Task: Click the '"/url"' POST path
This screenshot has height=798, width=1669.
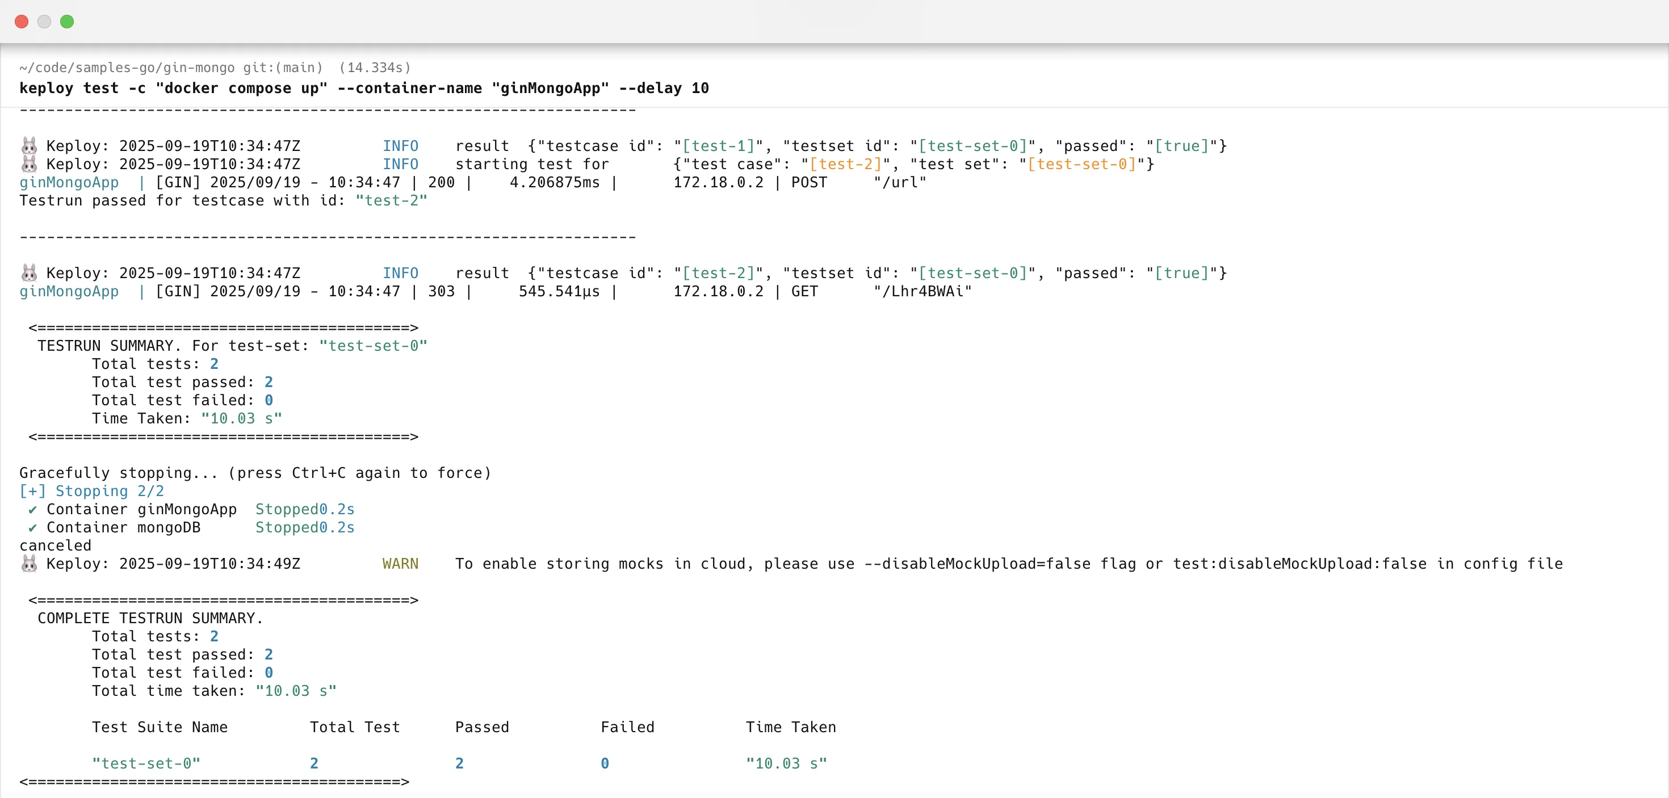Action: pos(900,182)
